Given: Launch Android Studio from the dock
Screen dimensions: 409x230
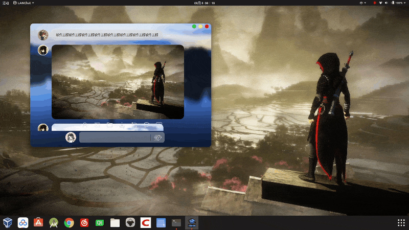Looking at the screenshot, I should click(54, 223).
